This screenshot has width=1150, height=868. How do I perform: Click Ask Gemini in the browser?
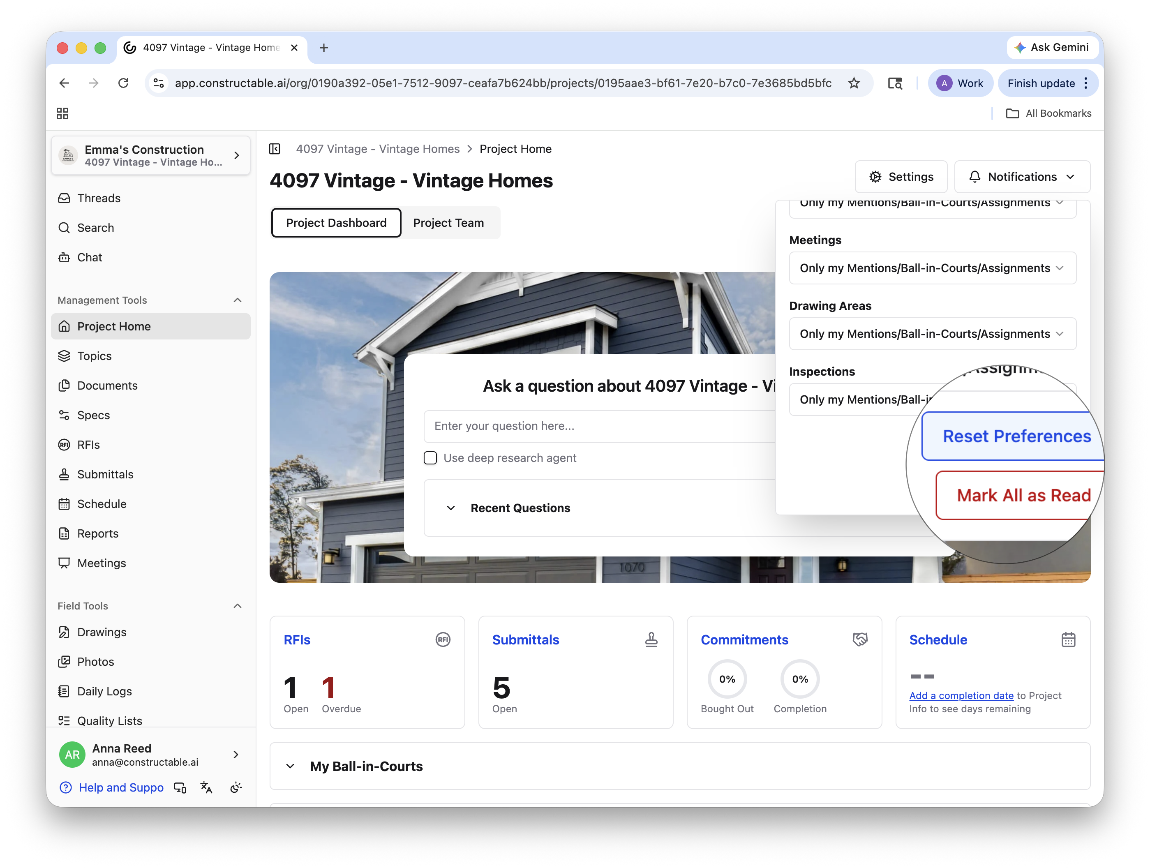click(1052, 48)
